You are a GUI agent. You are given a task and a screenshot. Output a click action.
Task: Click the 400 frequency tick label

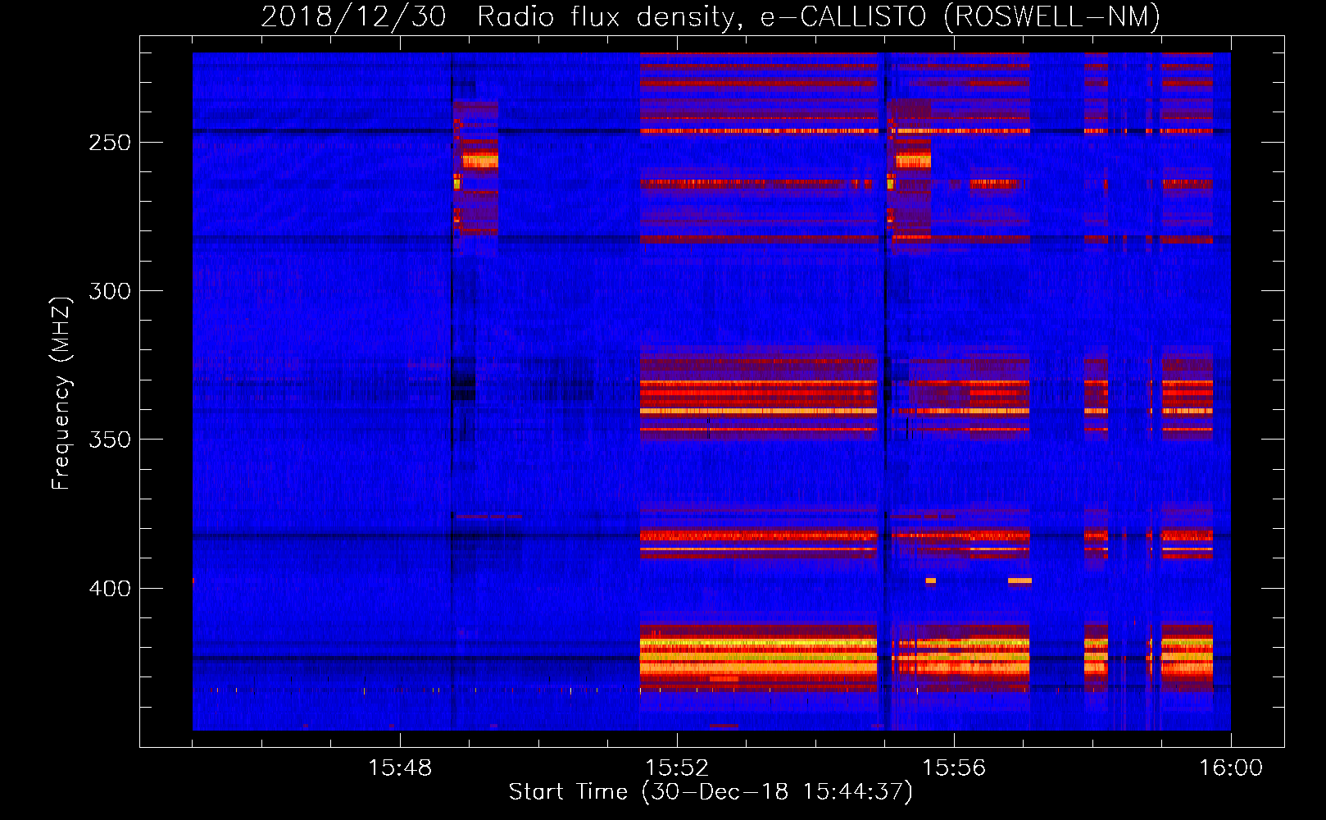110,589
